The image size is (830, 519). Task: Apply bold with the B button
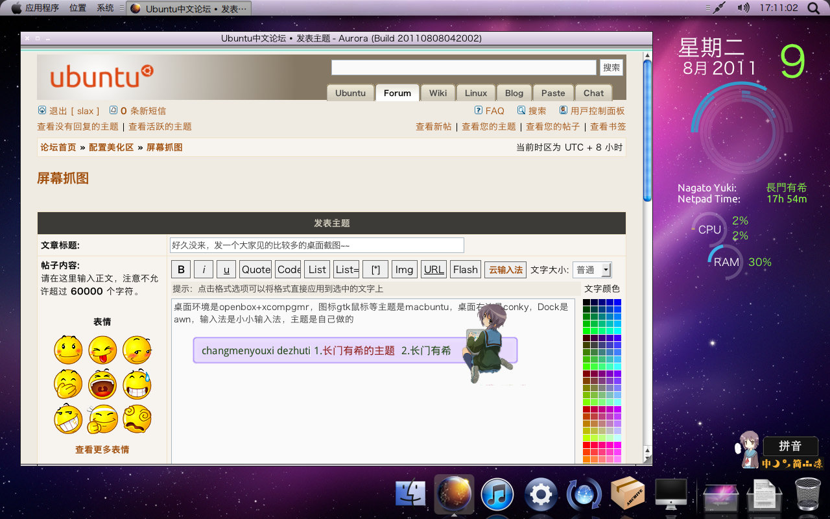coord(181,270)
